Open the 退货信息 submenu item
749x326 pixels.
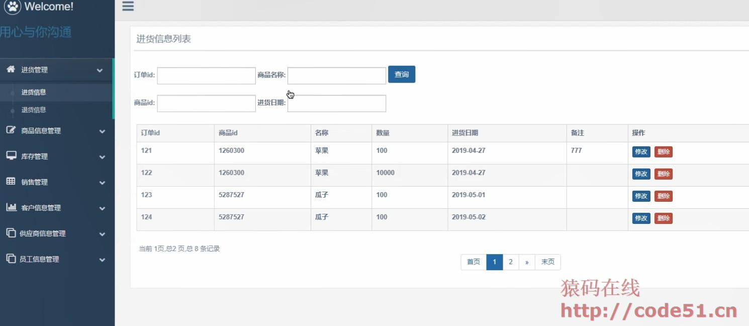click(34, 110)
